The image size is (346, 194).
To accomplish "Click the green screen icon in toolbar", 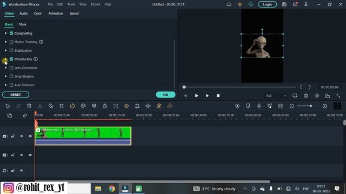I will point(94,106).
